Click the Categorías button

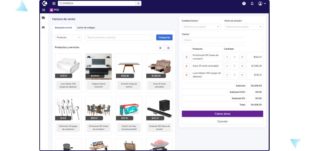point(164,37)
